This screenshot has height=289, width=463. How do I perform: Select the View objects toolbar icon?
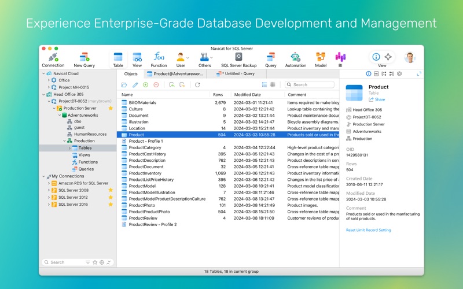(137, 60)
